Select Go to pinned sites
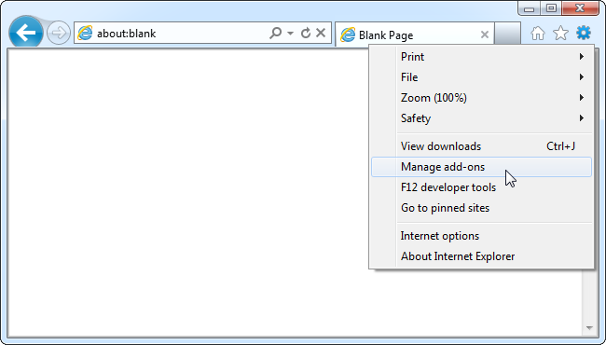The height and width of the screenshot is (345, 606). point(482,208)
